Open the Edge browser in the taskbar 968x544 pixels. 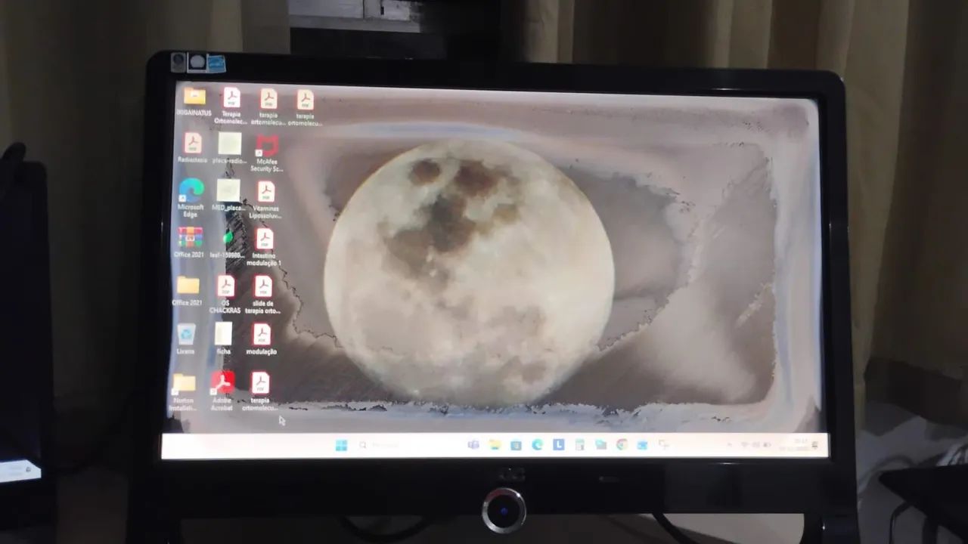click(x=537, y=444)
